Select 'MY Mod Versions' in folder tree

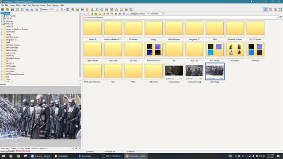(13, 45)
